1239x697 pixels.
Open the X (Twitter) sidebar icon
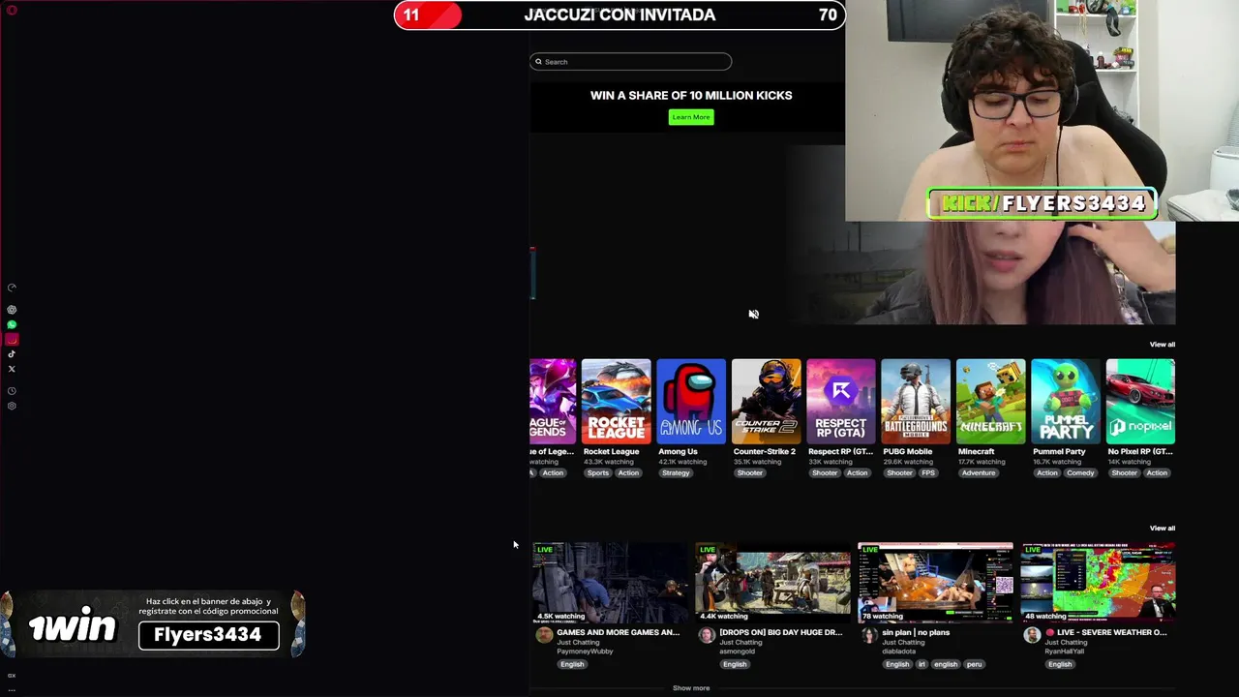12,369
